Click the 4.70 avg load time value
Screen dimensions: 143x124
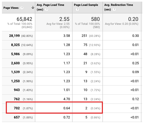tap(67, 99)
